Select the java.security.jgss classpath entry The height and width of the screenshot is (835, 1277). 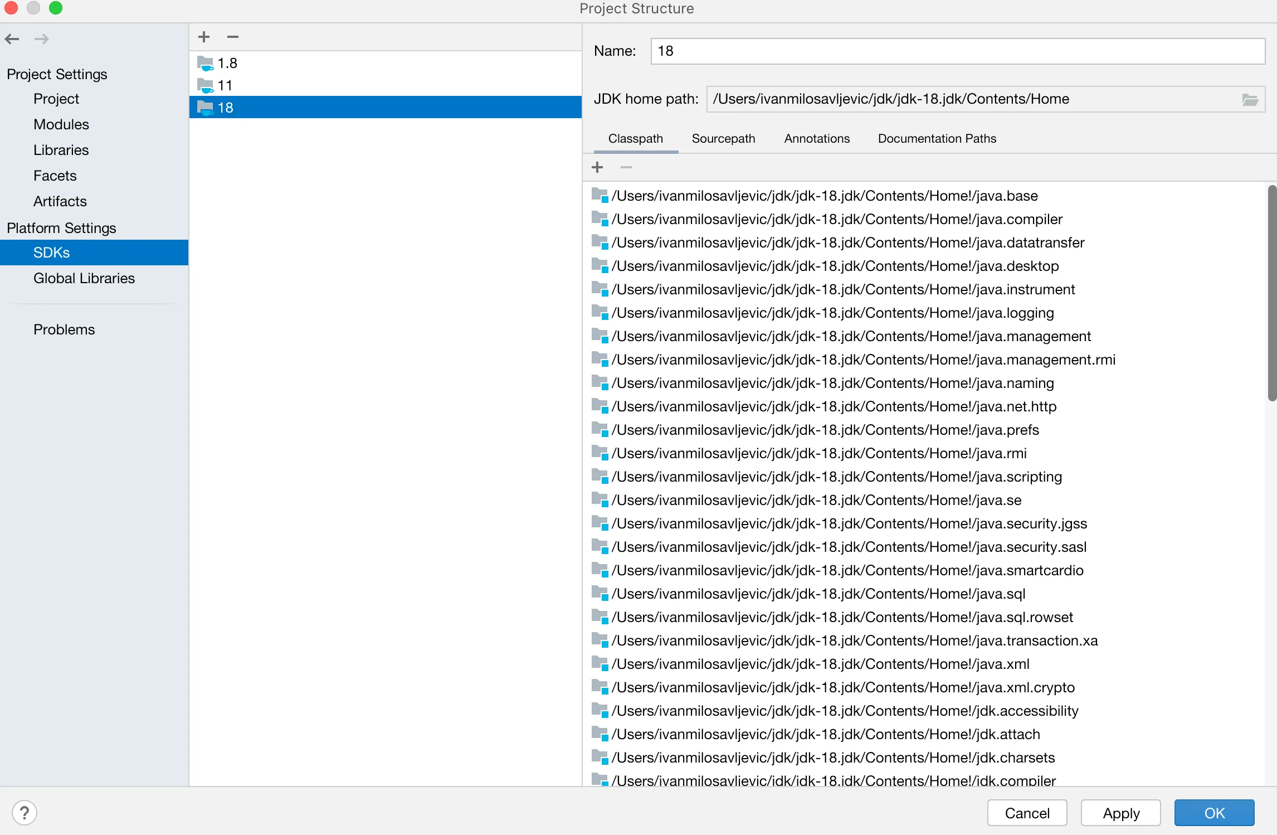(x=925, y=523)
